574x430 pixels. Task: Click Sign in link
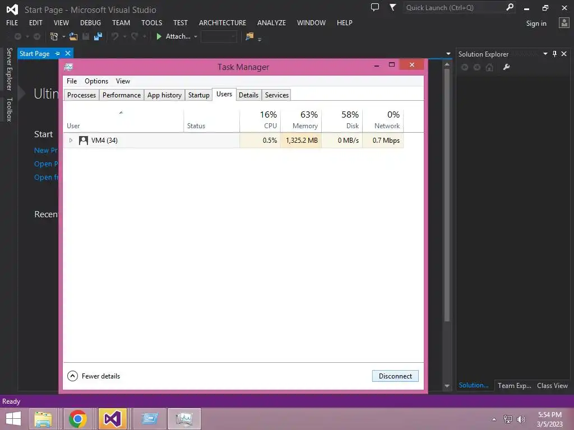click(536, 24)
